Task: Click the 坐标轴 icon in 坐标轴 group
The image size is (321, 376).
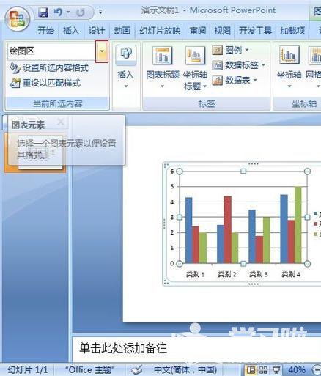Action: point(289,55)
